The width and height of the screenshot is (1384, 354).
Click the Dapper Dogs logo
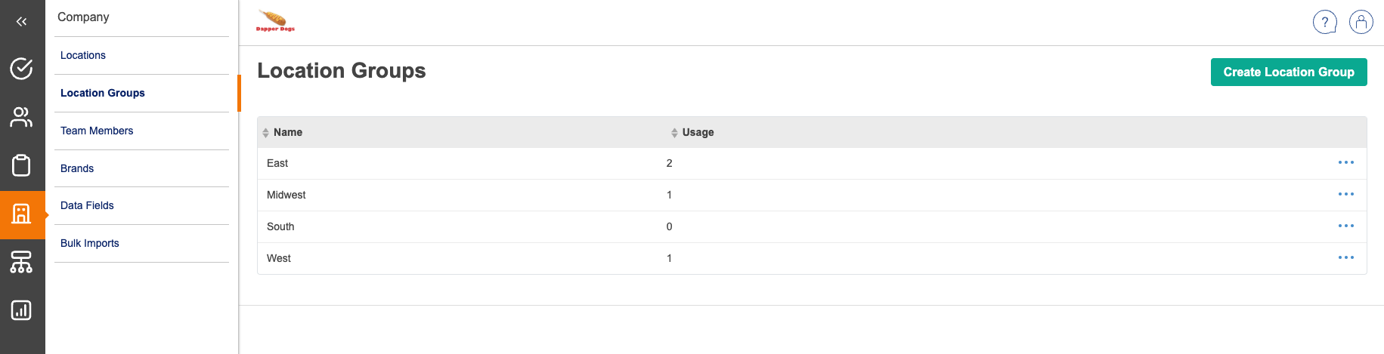click(275, 21)
